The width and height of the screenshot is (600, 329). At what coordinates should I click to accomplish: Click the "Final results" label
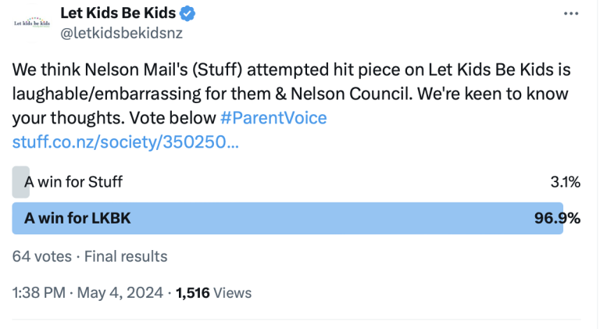[x=125, y=256]
